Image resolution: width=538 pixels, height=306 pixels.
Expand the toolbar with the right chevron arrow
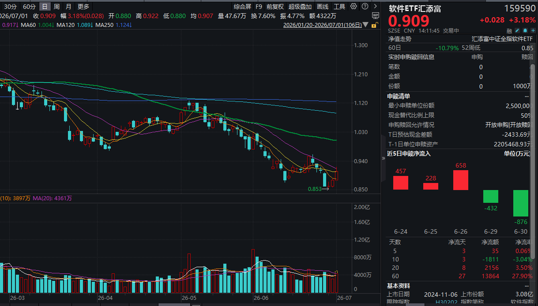pyautogui.click(x=375, y=6)
